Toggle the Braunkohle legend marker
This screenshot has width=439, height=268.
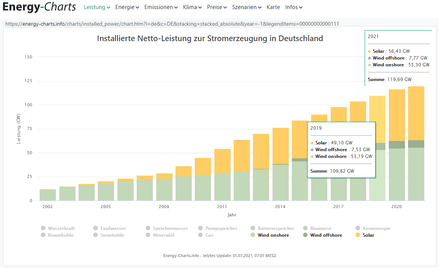pos(43,235)
